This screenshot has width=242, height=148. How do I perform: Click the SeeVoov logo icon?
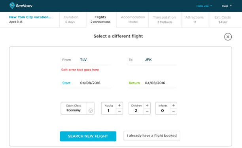pos(12,6)
